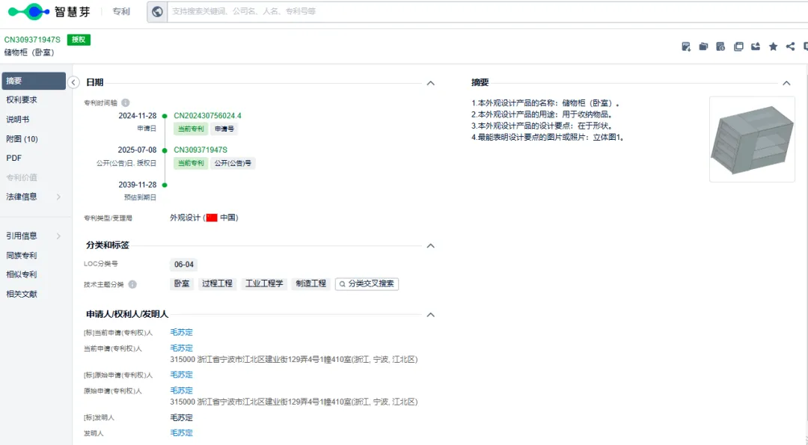Open application number CN202430756024.4 link

click(x=207, y=116)
